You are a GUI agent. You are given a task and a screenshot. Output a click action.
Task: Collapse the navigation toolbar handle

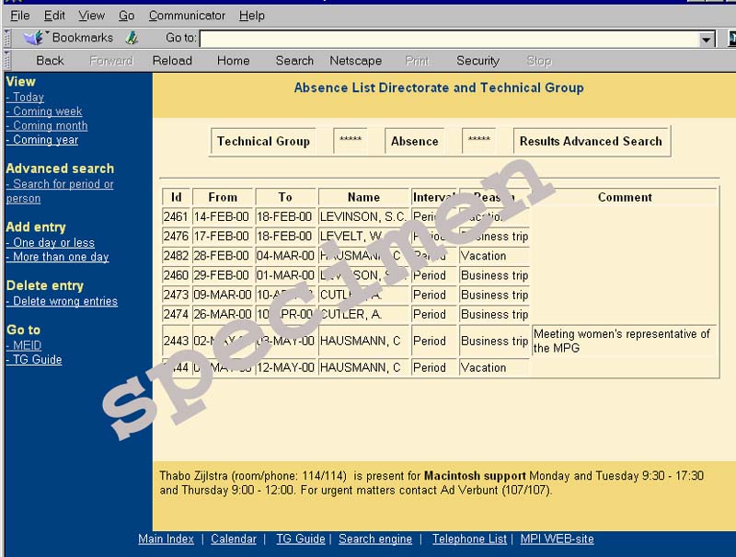[x=6, y=60]
